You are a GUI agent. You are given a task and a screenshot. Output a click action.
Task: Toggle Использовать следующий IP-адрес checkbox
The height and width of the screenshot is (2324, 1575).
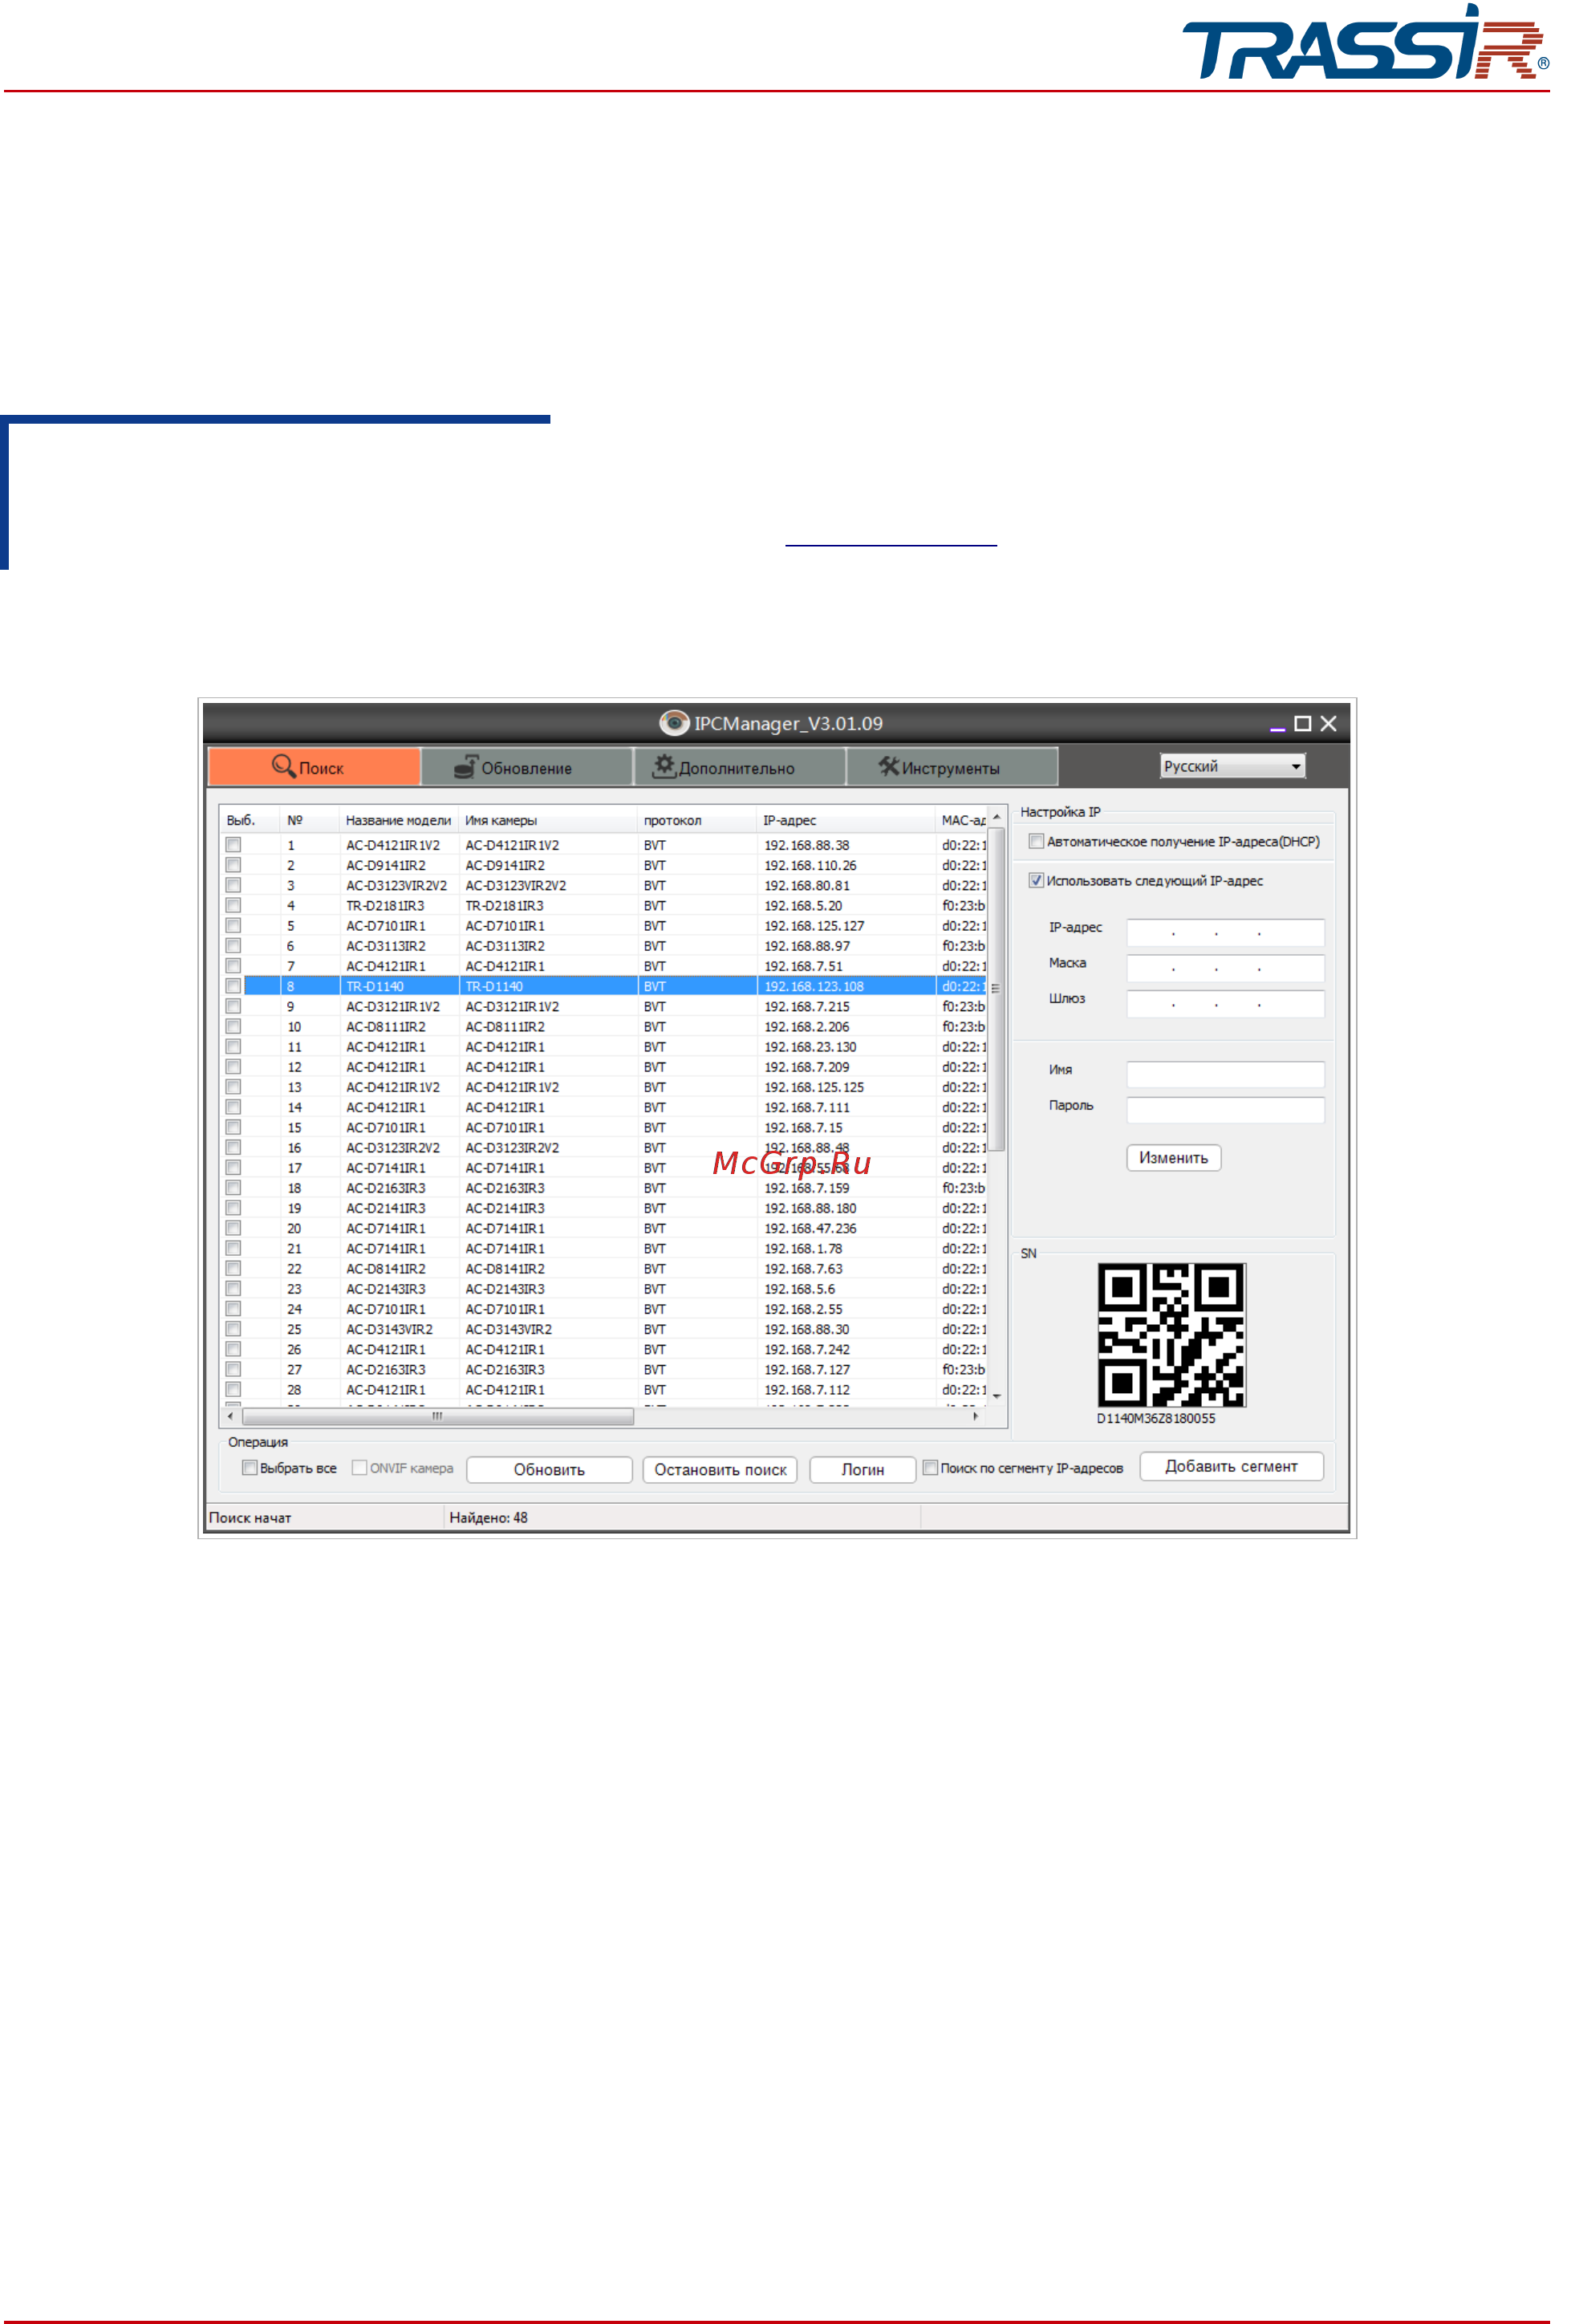[x=1037, y=880]
